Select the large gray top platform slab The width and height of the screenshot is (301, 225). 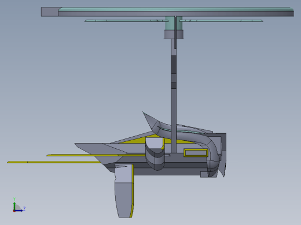pyautogui.click(x=167, y=13)
